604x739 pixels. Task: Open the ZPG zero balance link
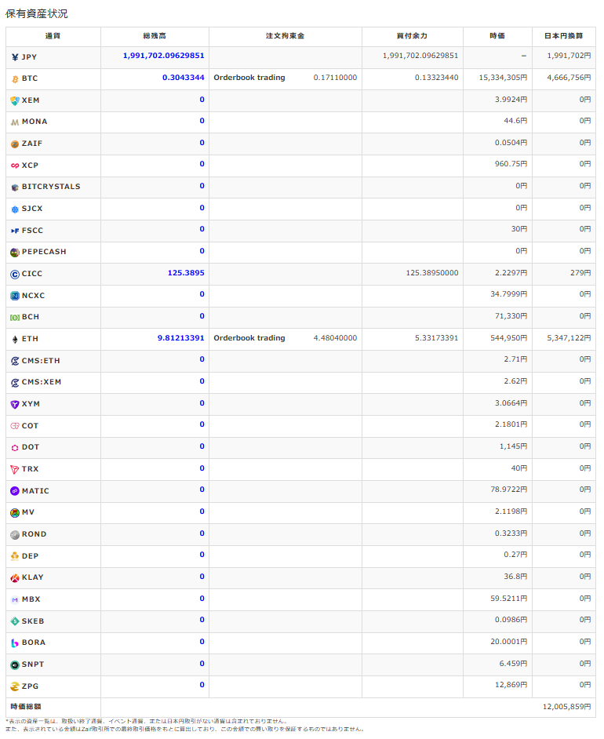[202, 685]
